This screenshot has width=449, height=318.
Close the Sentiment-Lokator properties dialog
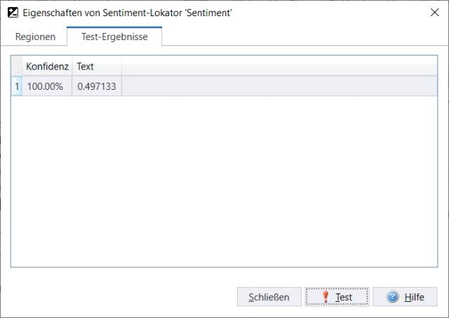[434, 12]
